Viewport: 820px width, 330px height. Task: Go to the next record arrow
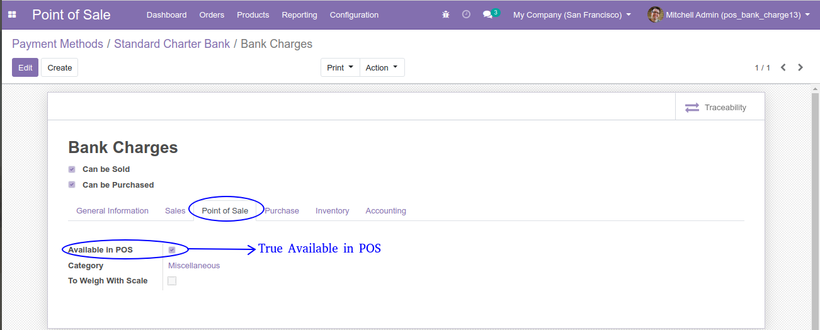(x=800, y=67)
